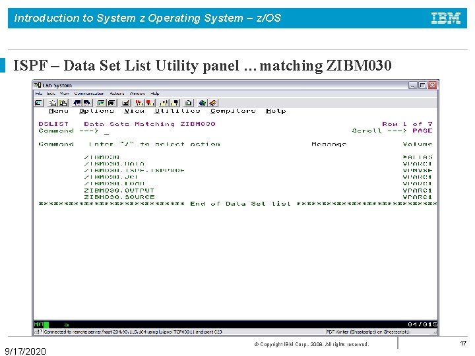Screen dimensions: 475x356
Task: Select Compilers in the ISPF action bar
Action: click(x=234, y=111)
